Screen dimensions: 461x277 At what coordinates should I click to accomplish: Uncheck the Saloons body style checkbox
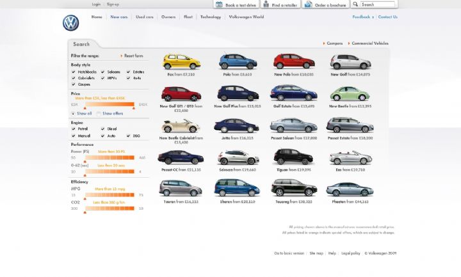(x=102, y=72)
